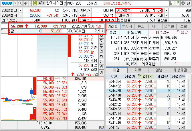
Task: Switch to the 차트 tab
Action: (138, 70)
